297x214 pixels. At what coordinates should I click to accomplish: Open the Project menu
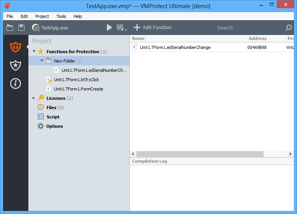click(42, 16)
